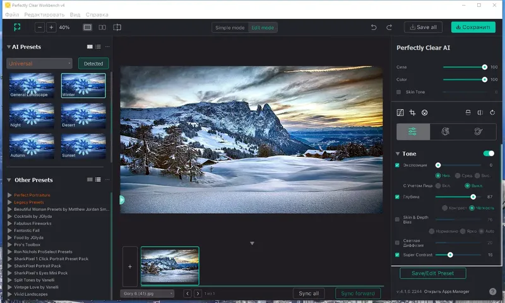Click the zoom out minus icon
Screen dimensions: 505x303
point(40,27)
